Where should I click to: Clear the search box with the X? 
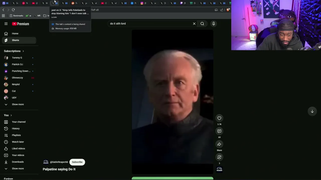pos(194,24)
